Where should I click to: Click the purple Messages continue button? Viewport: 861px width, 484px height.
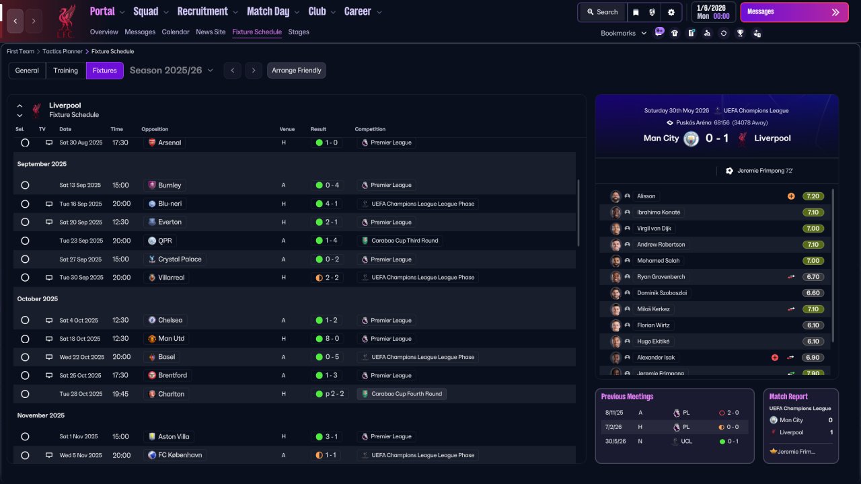(x=794, y=12)
